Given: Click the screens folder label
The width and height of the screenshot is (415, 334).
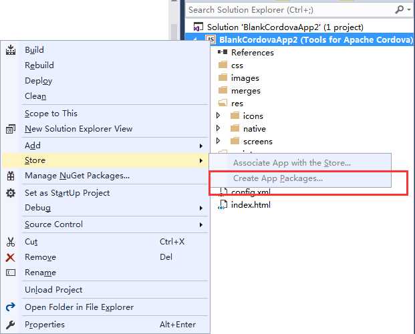Looking at the screenshot, I should [x=258, y=142].
